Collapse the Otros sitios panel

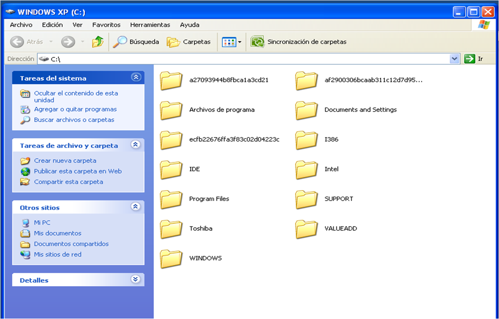click(x=136, y=207)
